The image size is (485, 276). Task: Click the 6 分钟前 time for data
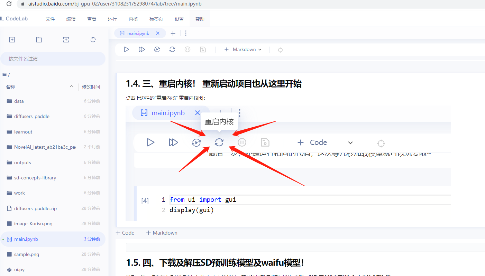point(92,101)
